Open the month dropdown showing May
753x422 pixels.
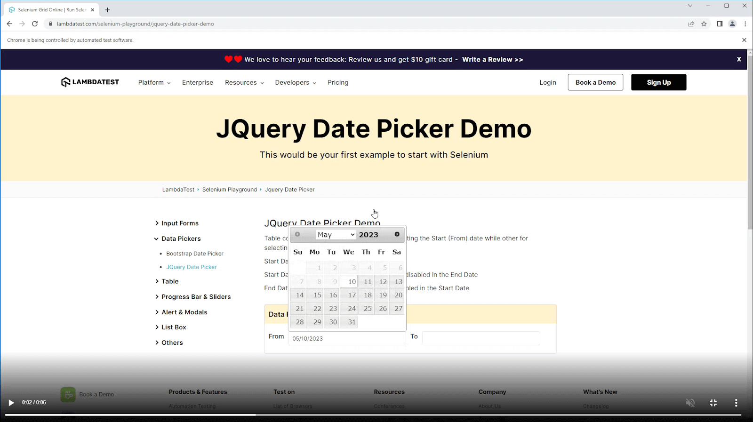pyautogui.click(x=336, y=235)
